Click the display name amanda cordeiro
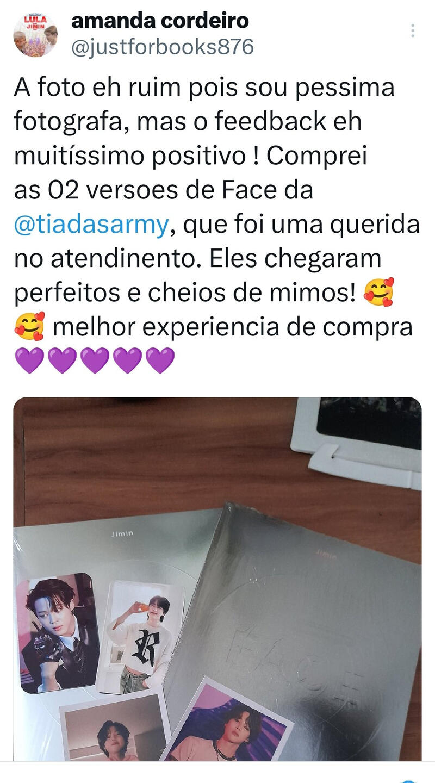The image size is (435, 783). (160, 21)
